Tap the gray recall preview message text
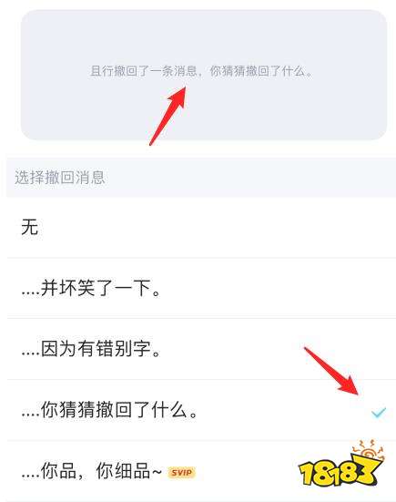The height and width of the screenshot is (502, 396). tap(201, 71)
